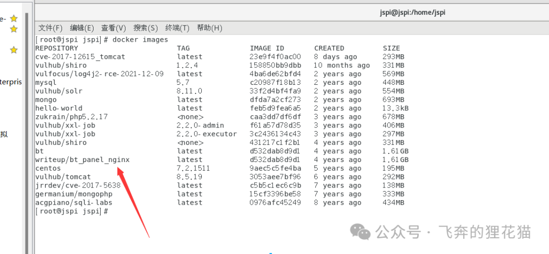The width and height of the screenshot is (549, 254).
Task: Click the bt repository name
Action: tap(40, 151)
